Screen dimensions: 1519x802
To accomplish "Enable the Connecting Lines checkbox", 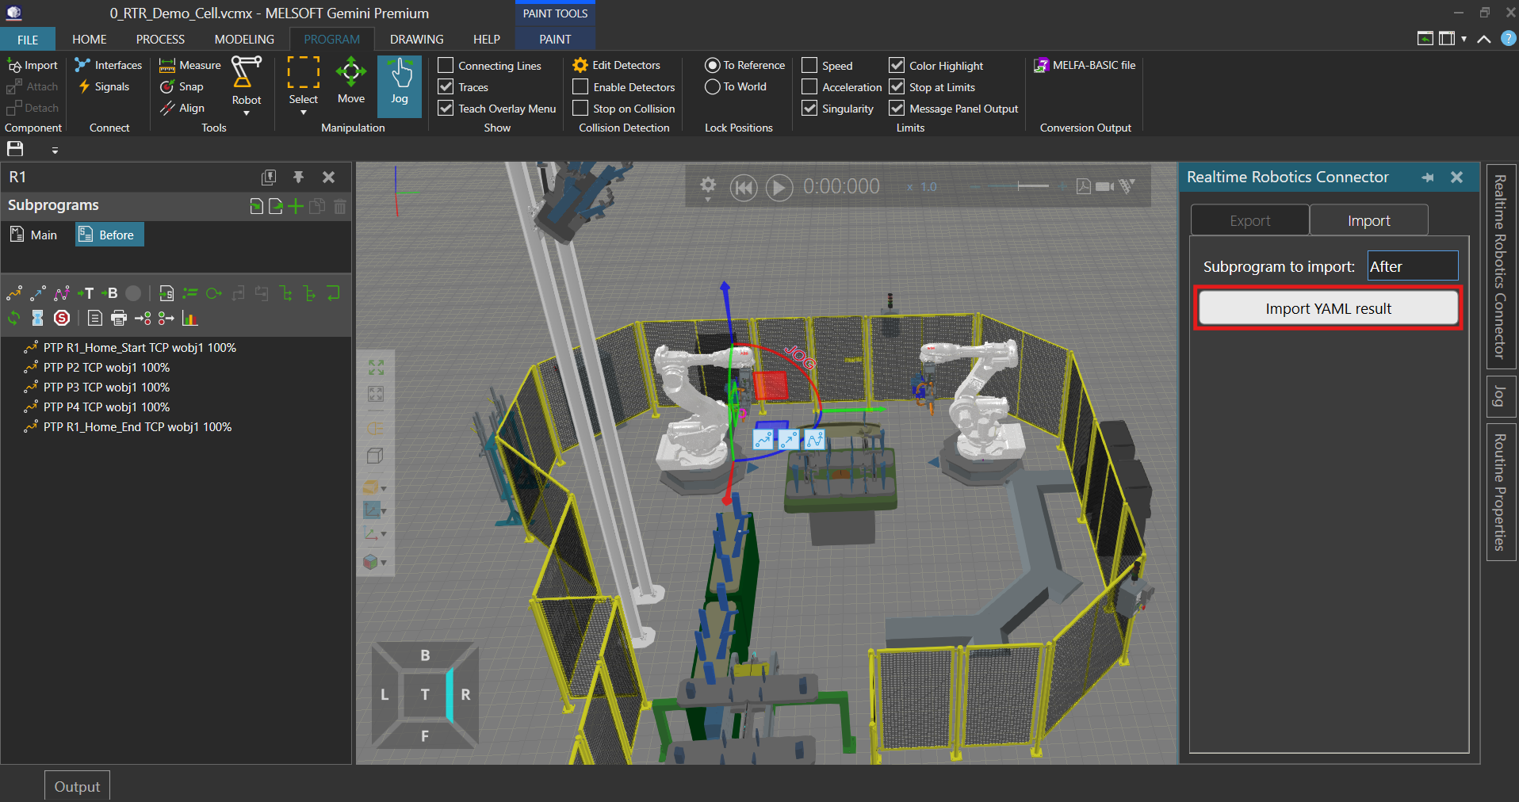I will (446, 65).
